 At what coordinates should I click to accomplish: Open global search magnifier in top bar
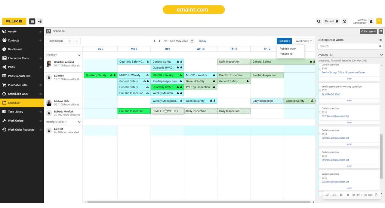point(319,21)
